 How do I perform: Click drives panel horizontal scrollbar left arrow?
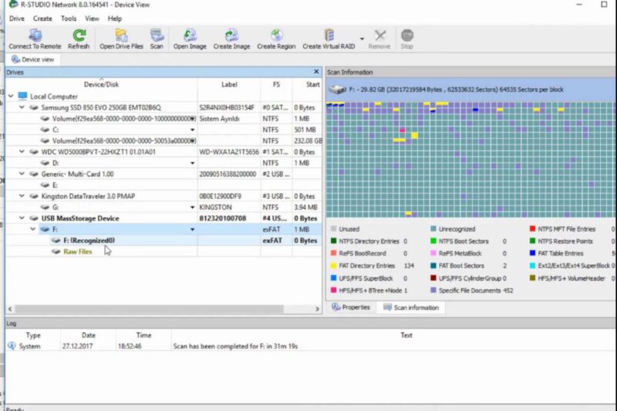(10, 309)
